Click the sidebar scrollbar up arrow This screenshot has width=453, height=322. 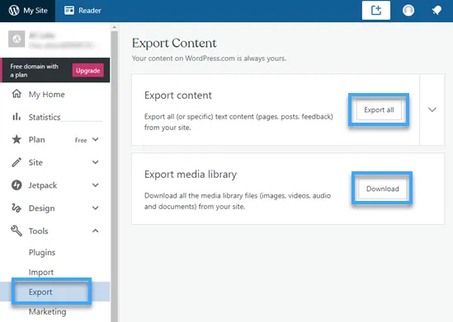[115, 27]
